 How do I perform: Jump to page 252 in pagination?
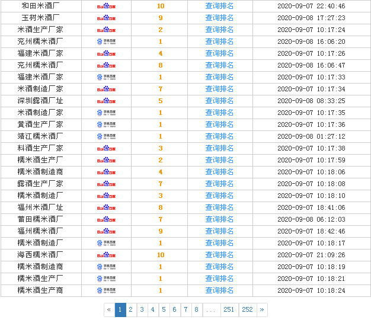coord(247,309)
